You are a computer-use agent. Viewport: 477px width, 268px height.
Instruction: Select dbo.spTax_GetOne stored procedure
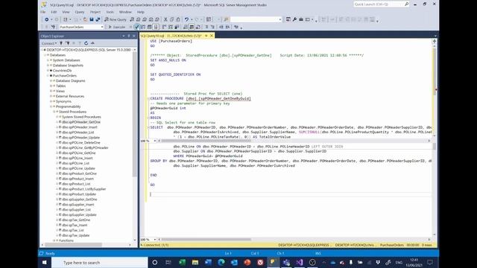76,220
